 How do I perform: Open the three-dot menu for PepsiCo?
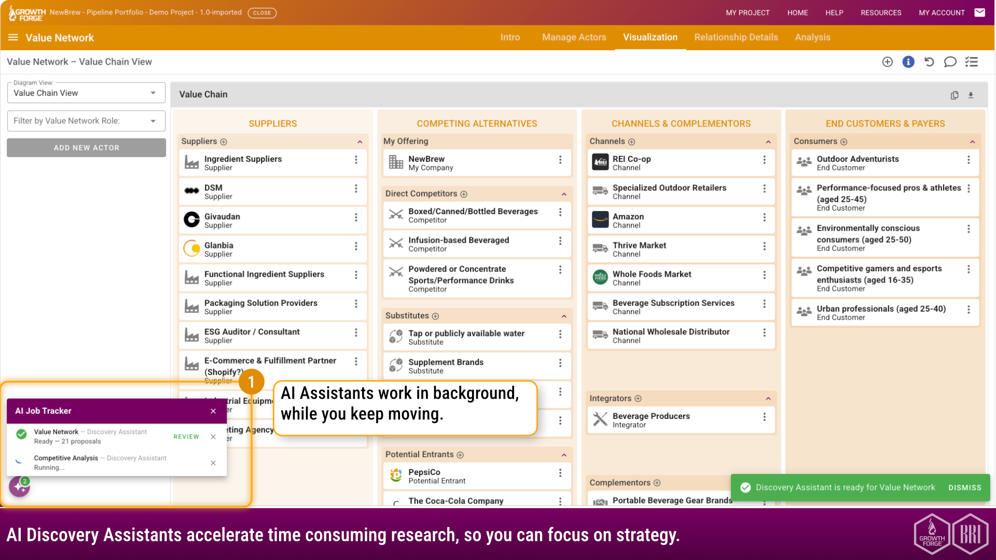click(x=560, y=473)
